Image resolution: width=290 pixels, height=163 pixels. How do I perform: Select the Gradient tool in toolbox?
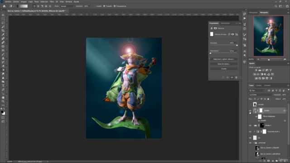pyautogui.click(x=3, y=70)
